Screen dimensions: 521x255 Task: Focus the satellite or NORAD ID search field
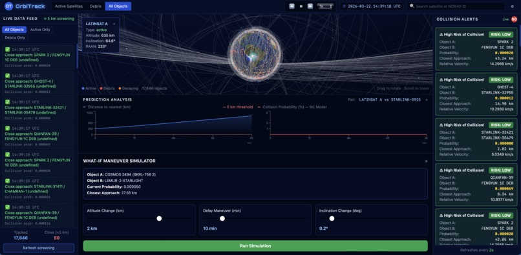(x=456, y=6)
